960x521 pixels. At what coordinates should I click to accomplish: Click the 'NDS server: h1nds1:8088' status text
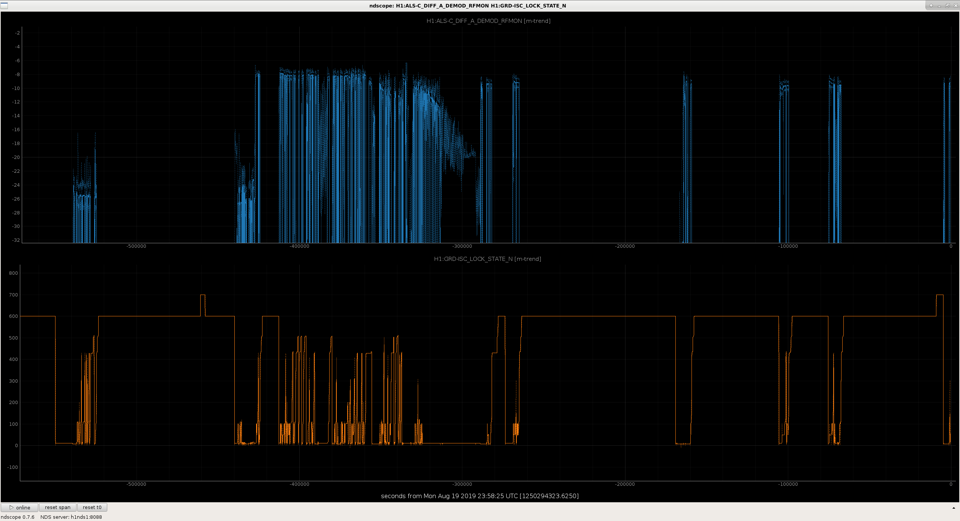pos(71,517)
